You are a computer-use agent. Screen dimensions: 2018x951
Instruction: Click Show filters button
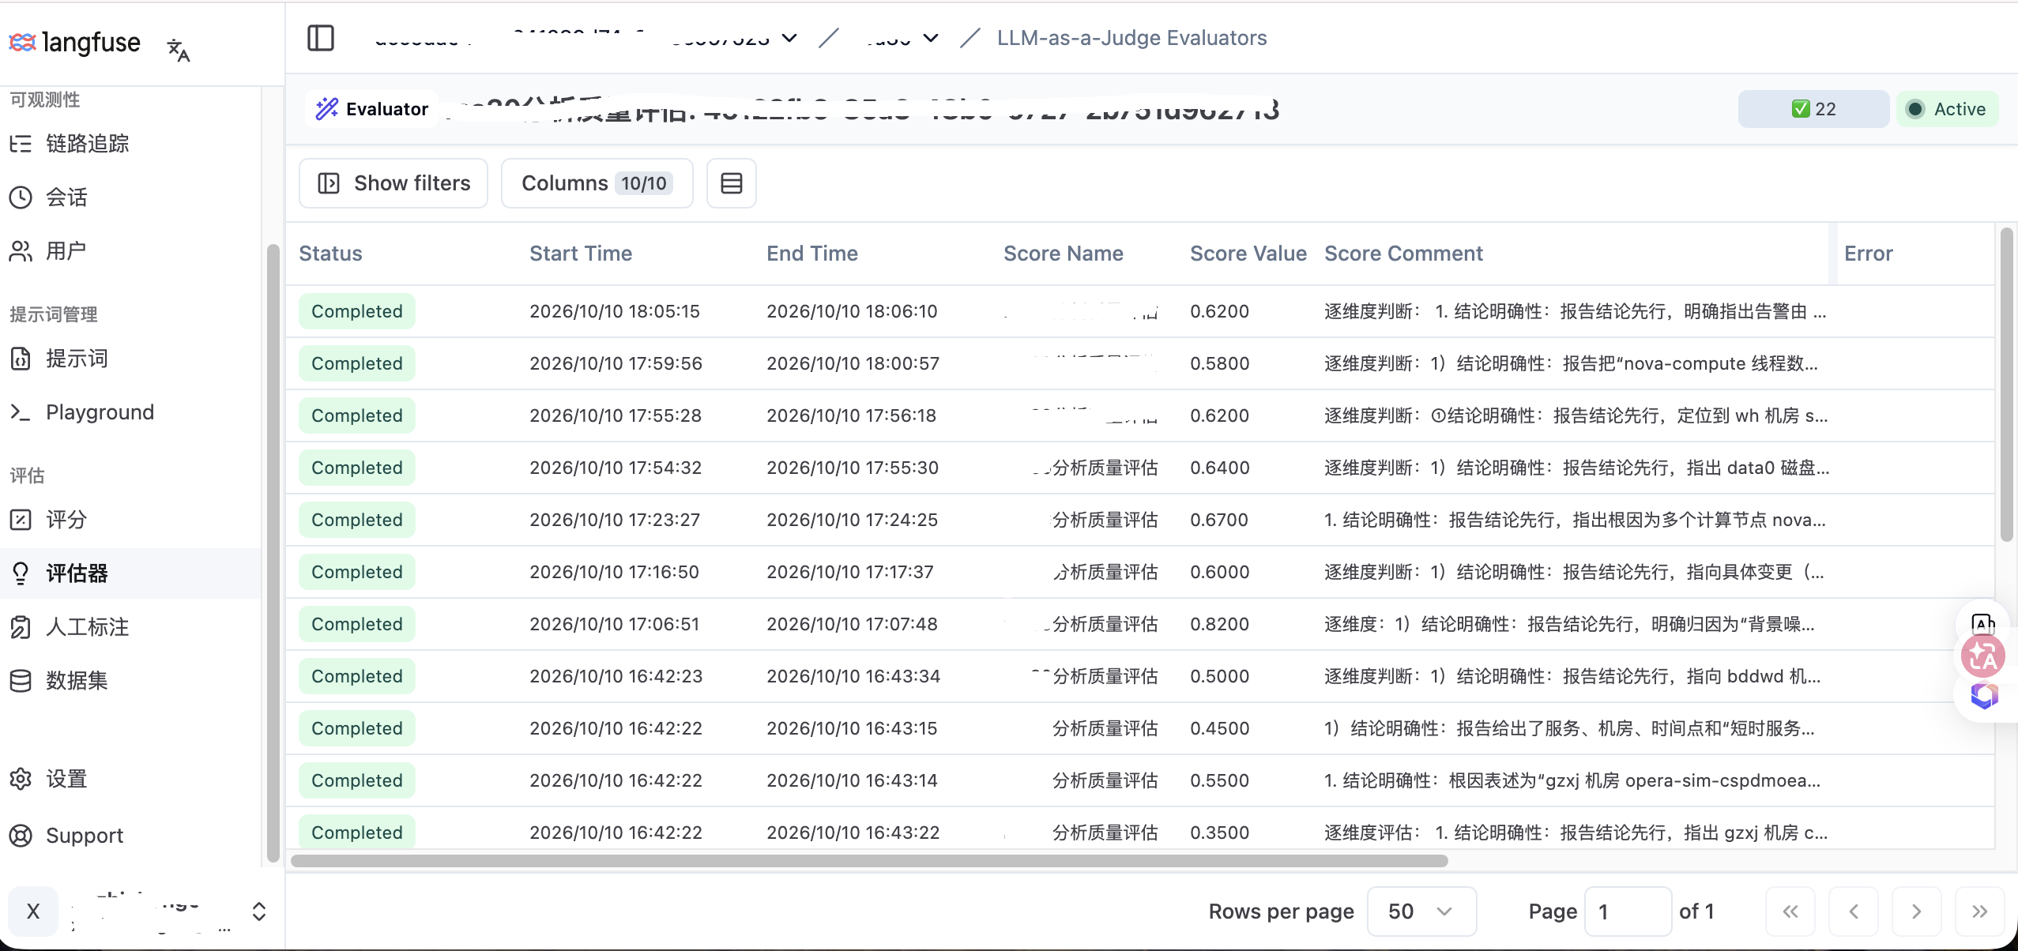tap(393, 183)
